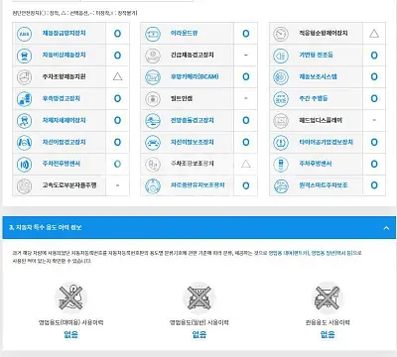The height and width of the screenshot is (357, 397).
Task: Click 없음 under 영업용도(대여용) 사용이력
Action: point(70,334)
